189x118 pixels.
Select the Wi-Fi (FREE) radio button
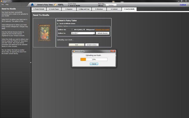[72, 29]
